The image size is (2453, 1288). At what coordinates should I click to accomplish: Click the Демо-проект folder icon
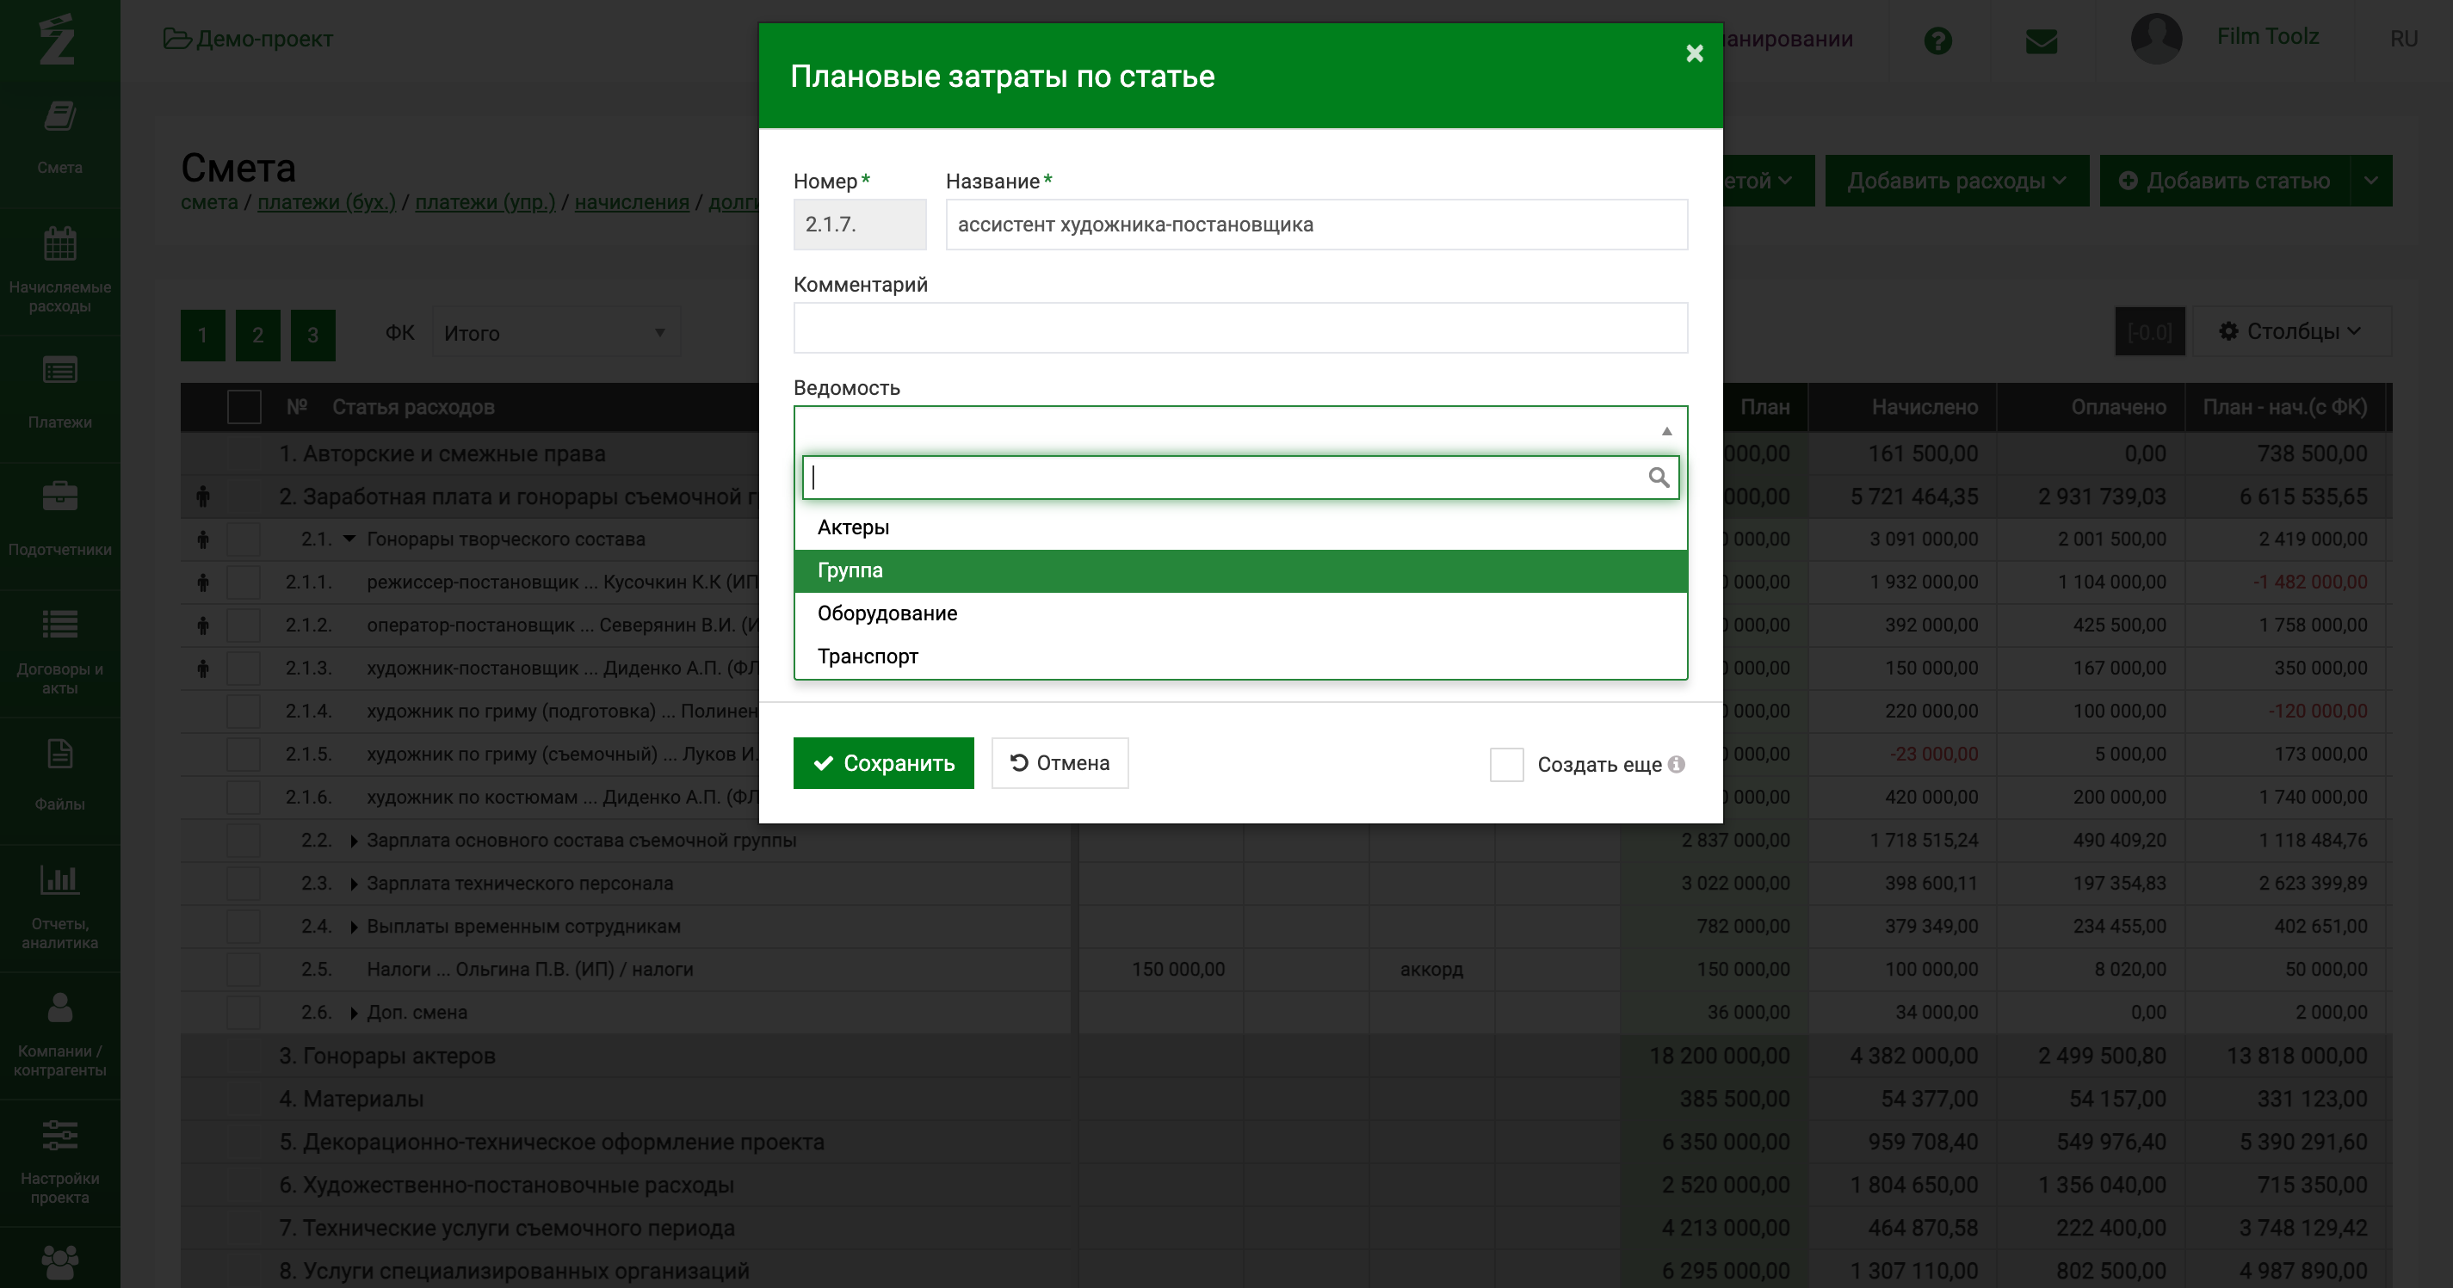(x=177, y=38)
